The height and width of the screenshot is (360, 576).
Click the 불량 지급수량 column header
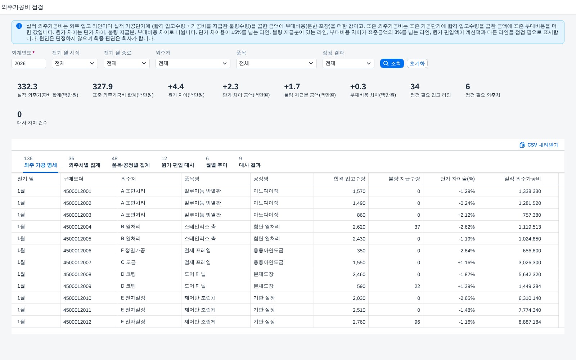click(396, 179)
